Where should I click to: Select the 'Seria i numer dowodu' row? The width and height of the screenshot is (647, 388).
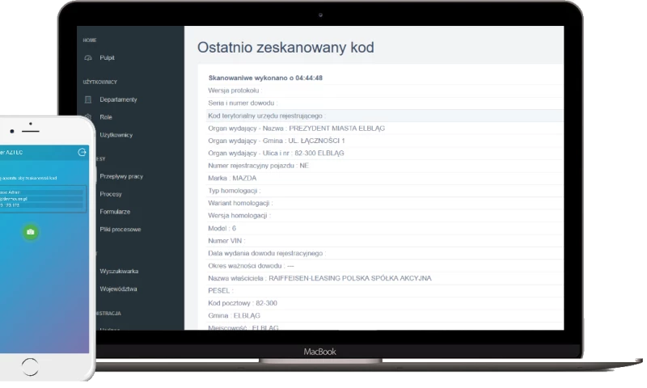(x=385, y=103)
